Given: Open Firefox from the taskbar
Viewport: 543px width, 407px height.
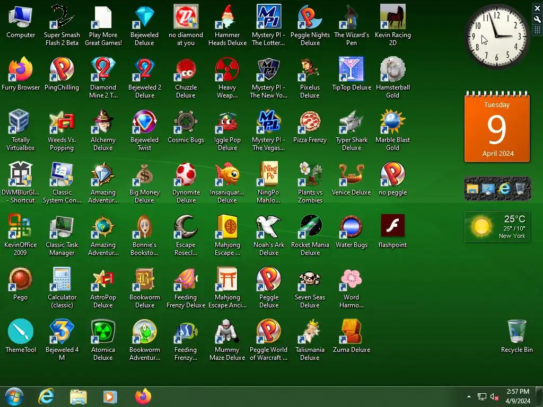Looking at the screenshot, I should 143,396.
